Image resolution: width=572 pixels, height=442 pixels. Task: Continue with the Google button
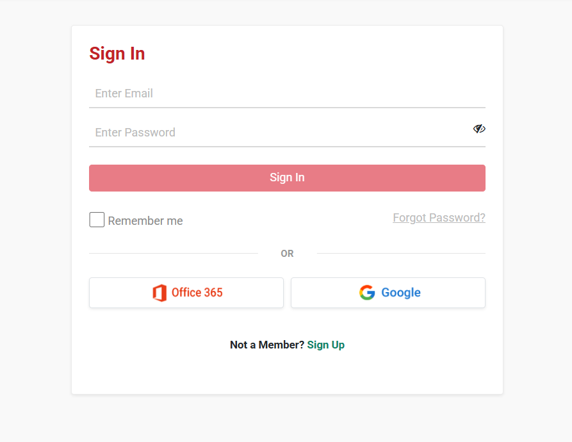tap(388, 293)
